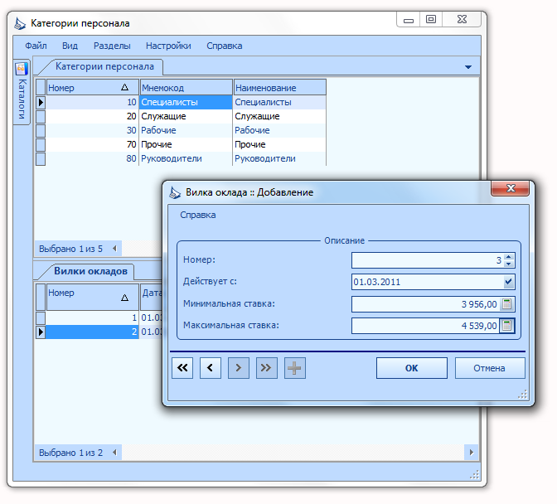This screenshot has width=557, height=504.
Task: Click the Наименование column header
Action: pyautogui.click(x=280, y=87)
